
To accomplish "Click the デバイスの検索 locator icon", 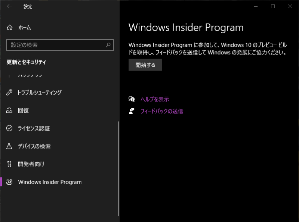I will 9,146.
